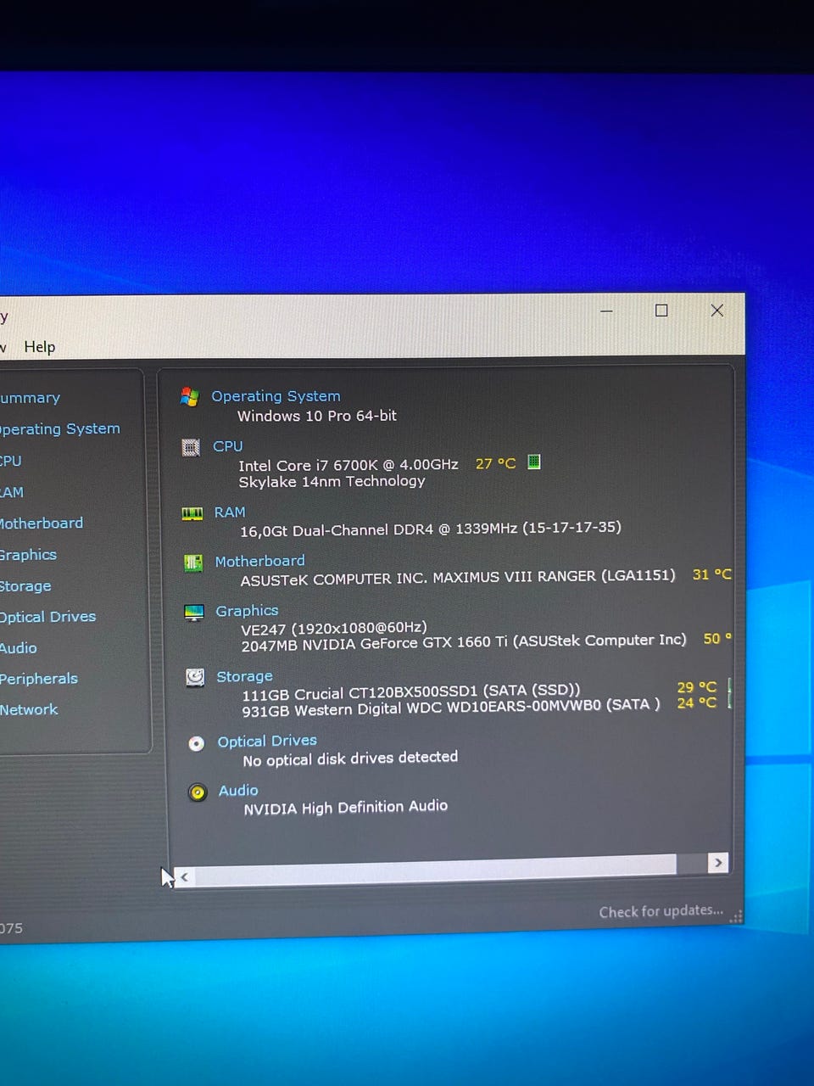Click the RAM memory stick icon
Image resolution: width=814 pixels, height=1086 pixels.
pos(192,513)
